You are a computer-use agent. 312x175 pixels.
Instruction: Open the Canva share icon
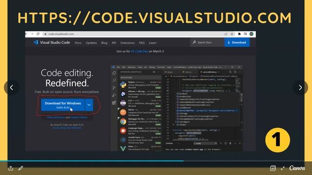coord(11,168)
